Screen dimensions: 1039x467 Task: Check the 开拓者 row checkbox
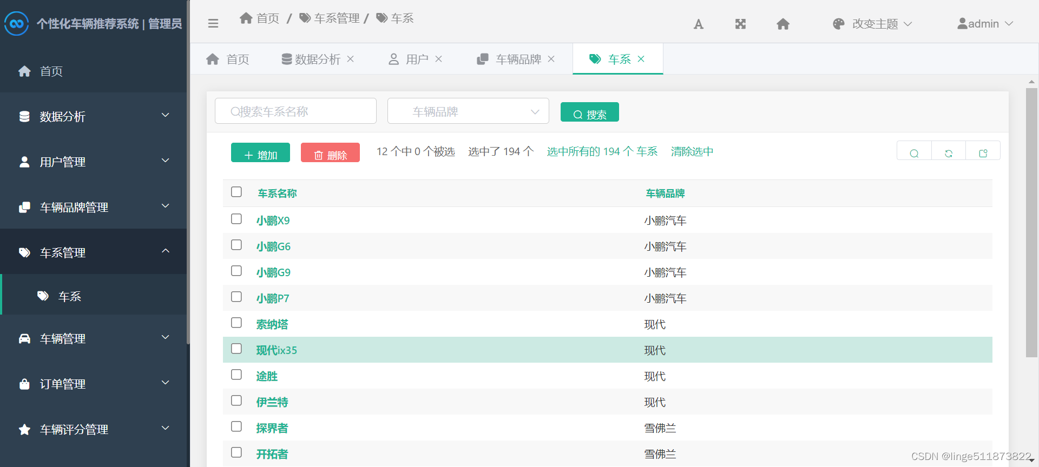click(x=236, y=452)
